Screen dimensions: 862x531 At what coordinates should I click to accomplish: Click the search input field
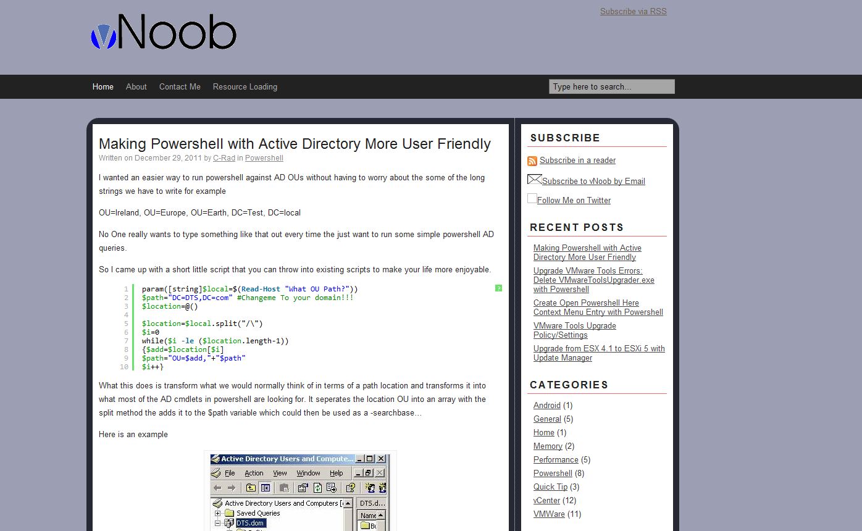[x=611, y=86]
